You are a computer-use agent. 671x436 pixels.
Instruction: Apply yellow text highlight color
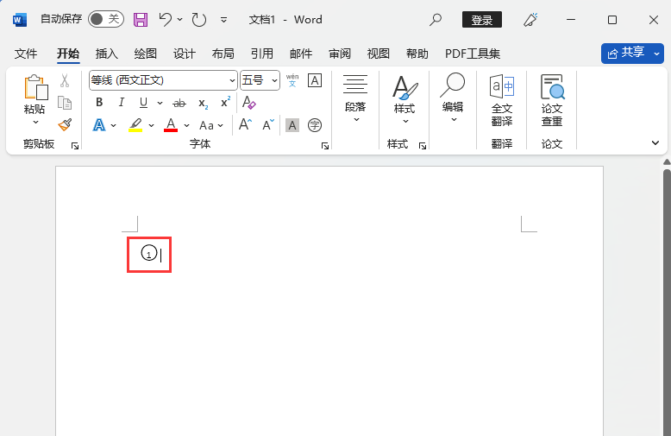click(x=135, y=125)
